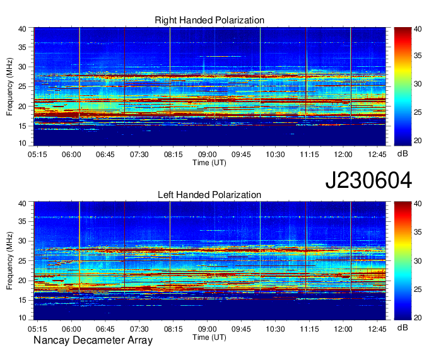Click the 09:45 time tick of Left Handed plot

(x=241, y=329)
